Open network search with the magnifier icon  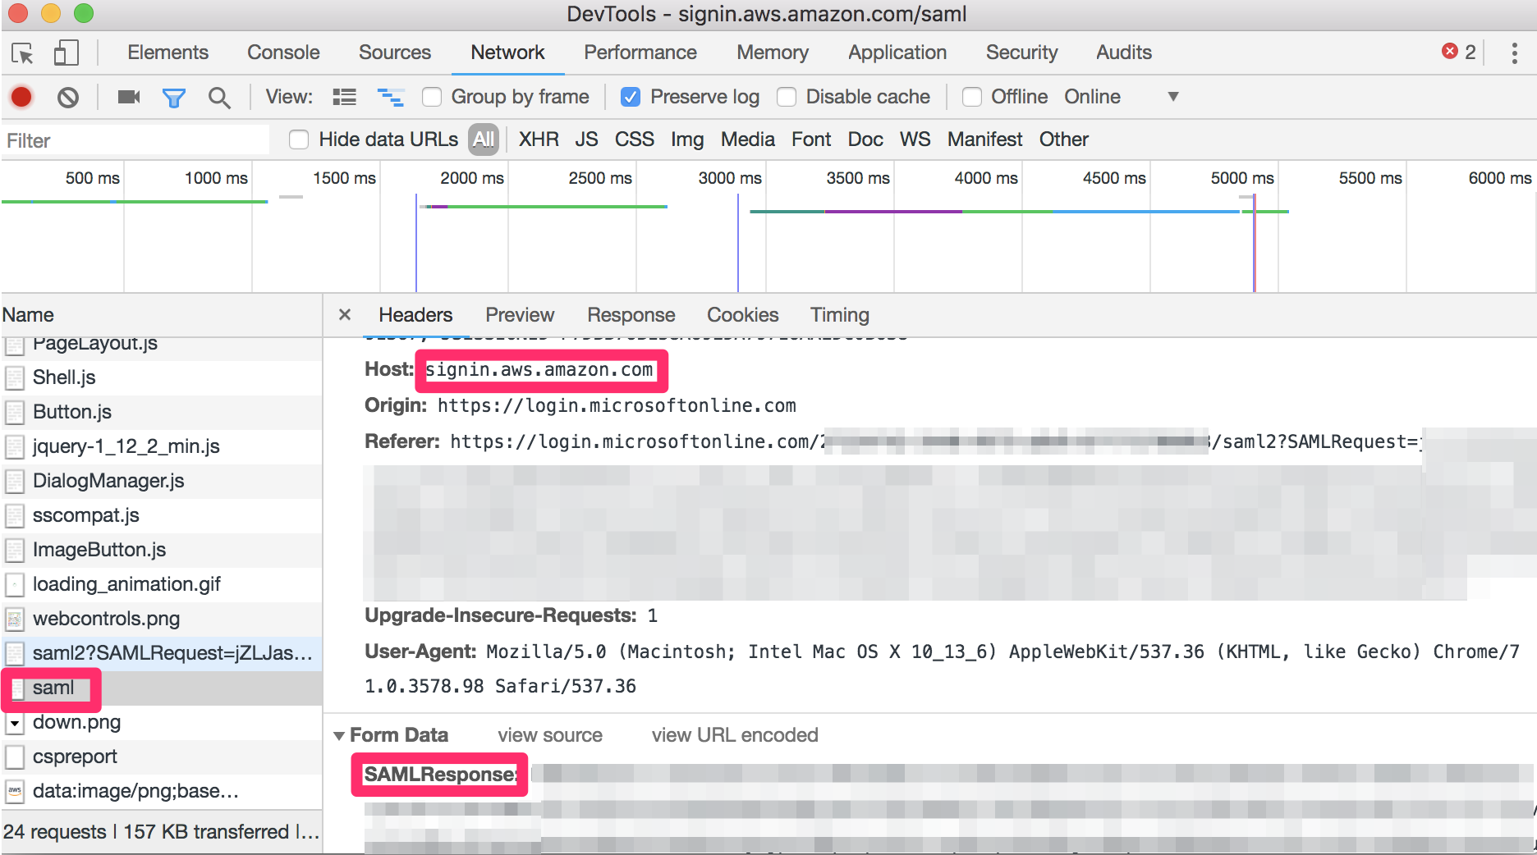click(x=219, y=98)
